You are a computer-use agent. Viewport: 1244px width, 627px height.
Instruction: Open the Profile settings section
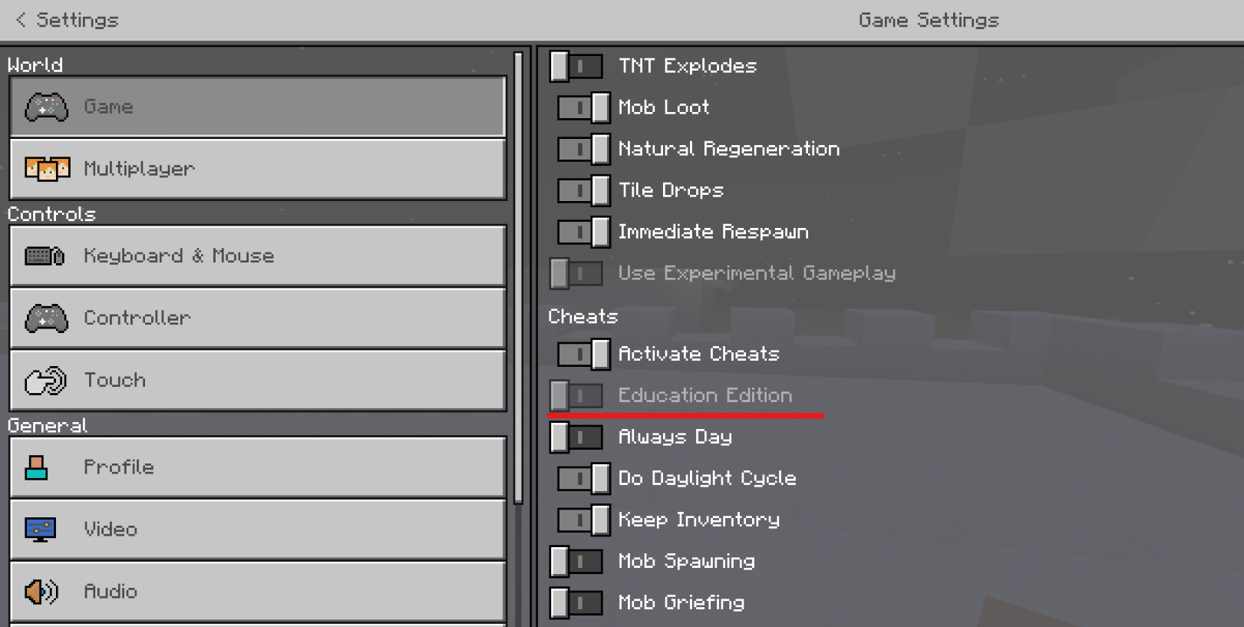click(258, 467)
